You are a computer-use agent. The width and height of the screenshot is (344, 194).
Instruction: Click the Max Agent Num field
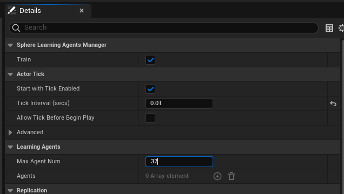tap(179, 162)
